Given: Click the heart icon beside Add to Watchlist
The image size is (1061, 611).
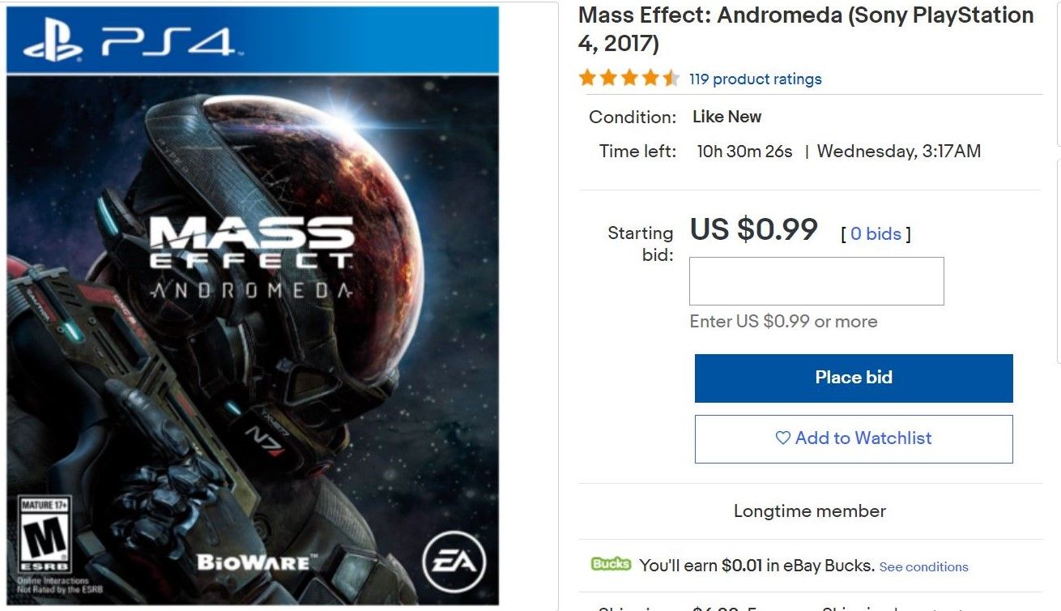Looking at the screenshot, I should tap(782, 438).
